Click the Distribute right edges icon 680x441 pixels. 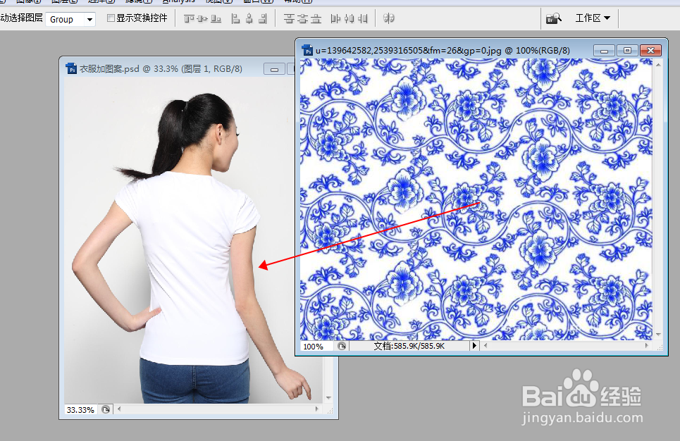pos(363,18)
